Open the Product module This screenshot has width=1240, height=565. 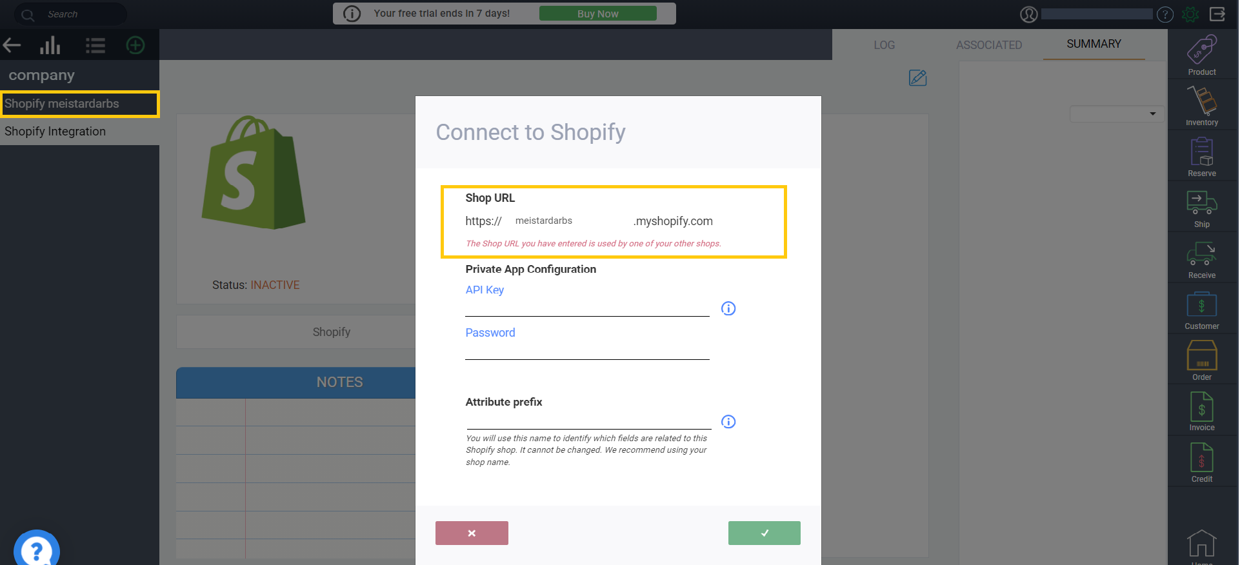pyautogui.click(x=1202, y=55)
